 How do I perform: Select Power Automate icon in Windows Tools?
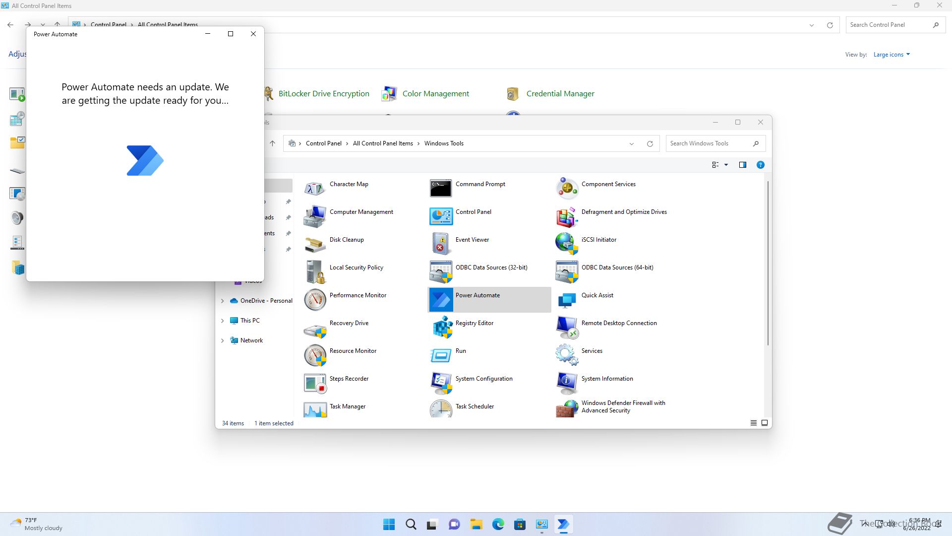(x=441, y=300)
